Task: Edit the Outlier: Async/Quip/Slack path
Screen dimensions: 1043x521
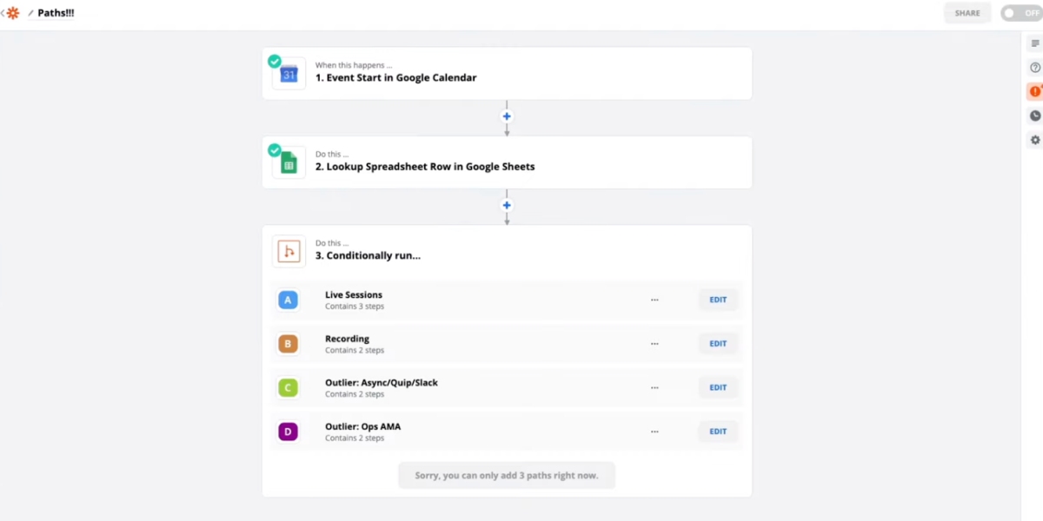Action: pyautogui.click(x=718, y=388)
